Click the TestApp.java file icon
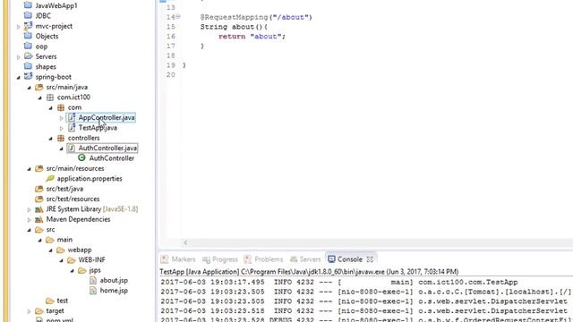 (x=72, y=127)
